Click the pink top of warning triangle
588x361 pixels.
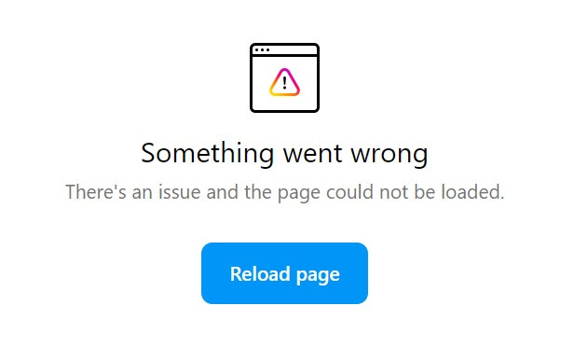(x=284, y=70)
